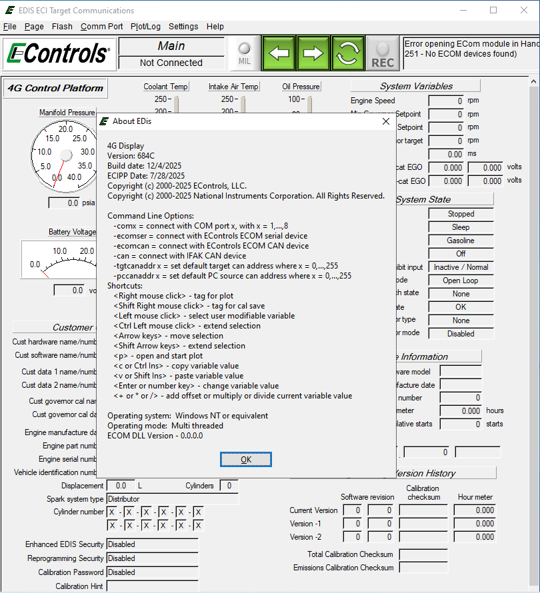
Task: Click the Battery Voltage gauge
Action: click(x=59, y=260)
